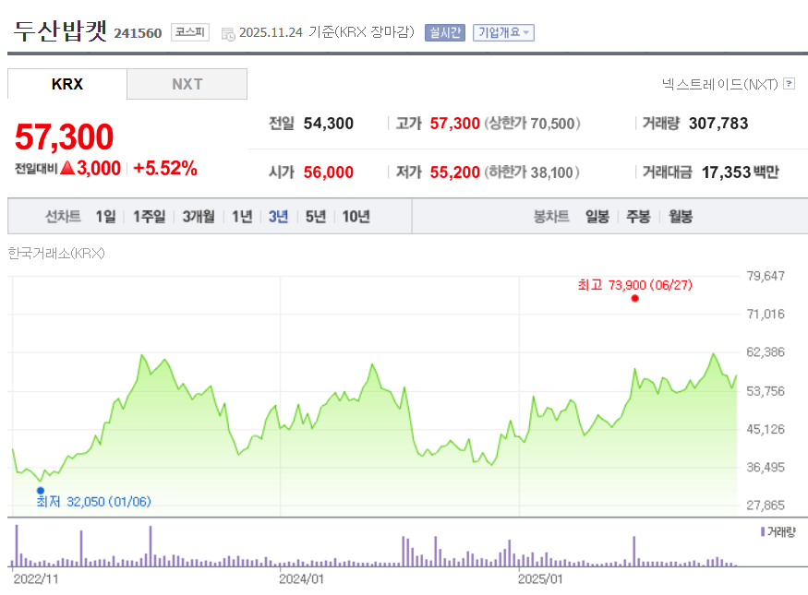Click the 2024/01 x-axis label
This screenshot has width=808, height=595.
(301, 579)
